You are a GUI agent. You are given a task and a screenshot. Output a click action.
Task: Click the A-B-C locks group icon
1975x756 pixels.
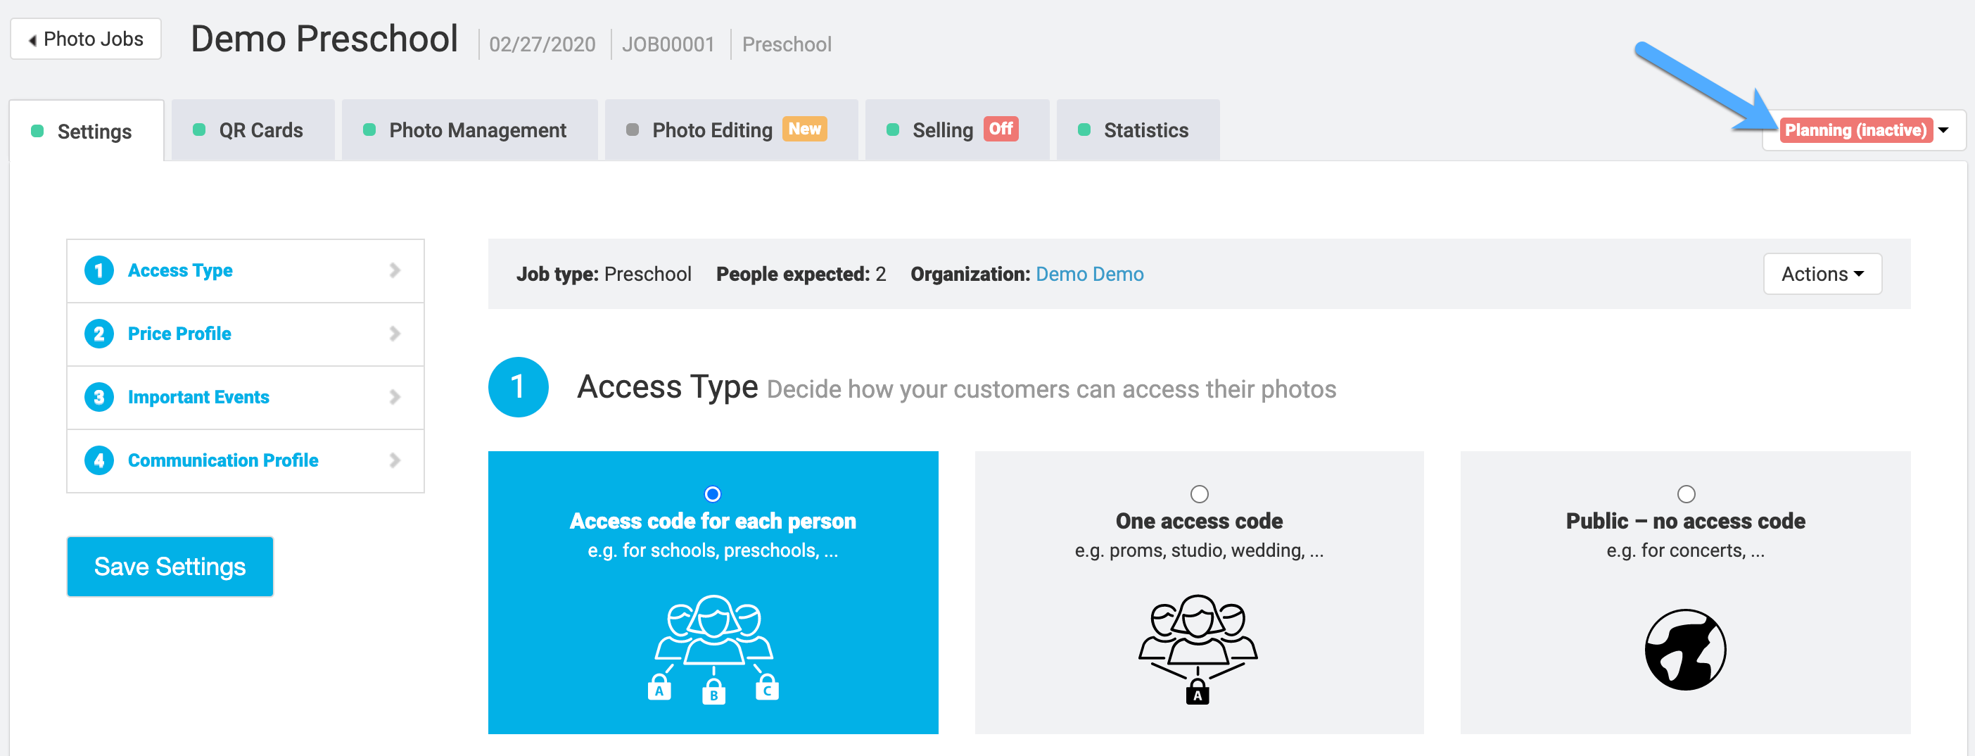(713, 649)
